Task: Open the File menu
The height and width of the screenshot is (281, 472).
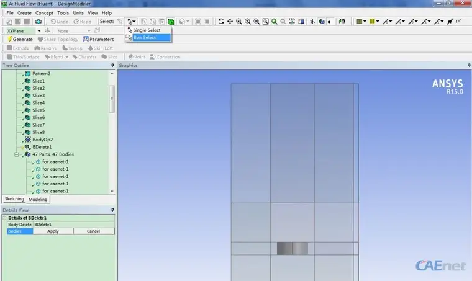Action: point(10,13)
